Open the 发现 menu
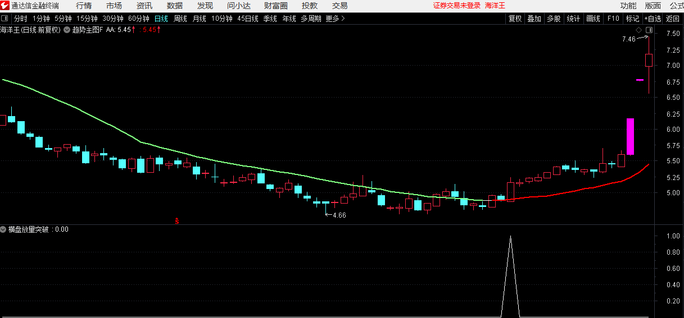 (205, 6)
